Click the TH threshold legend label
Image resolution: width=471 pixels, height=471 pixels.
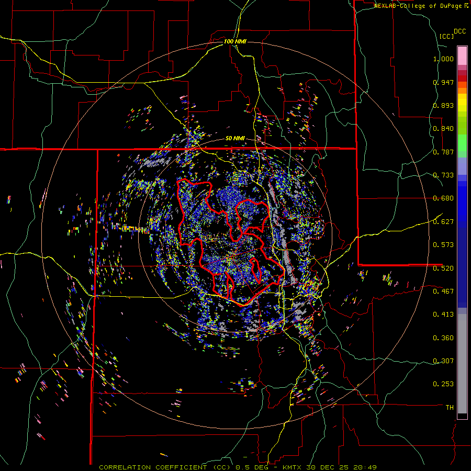tap(450, 408)
